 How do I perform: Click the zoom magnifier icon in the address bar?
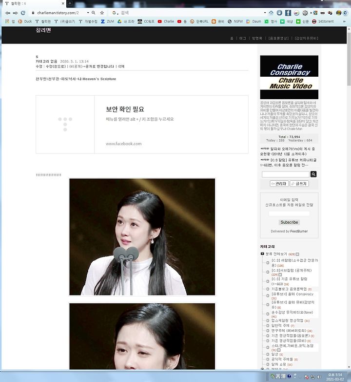[x=93, y=13]
